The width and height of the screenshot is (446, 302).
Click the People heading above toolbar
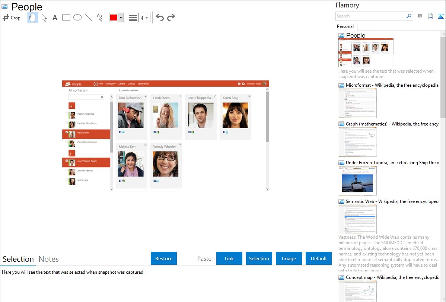27,7
